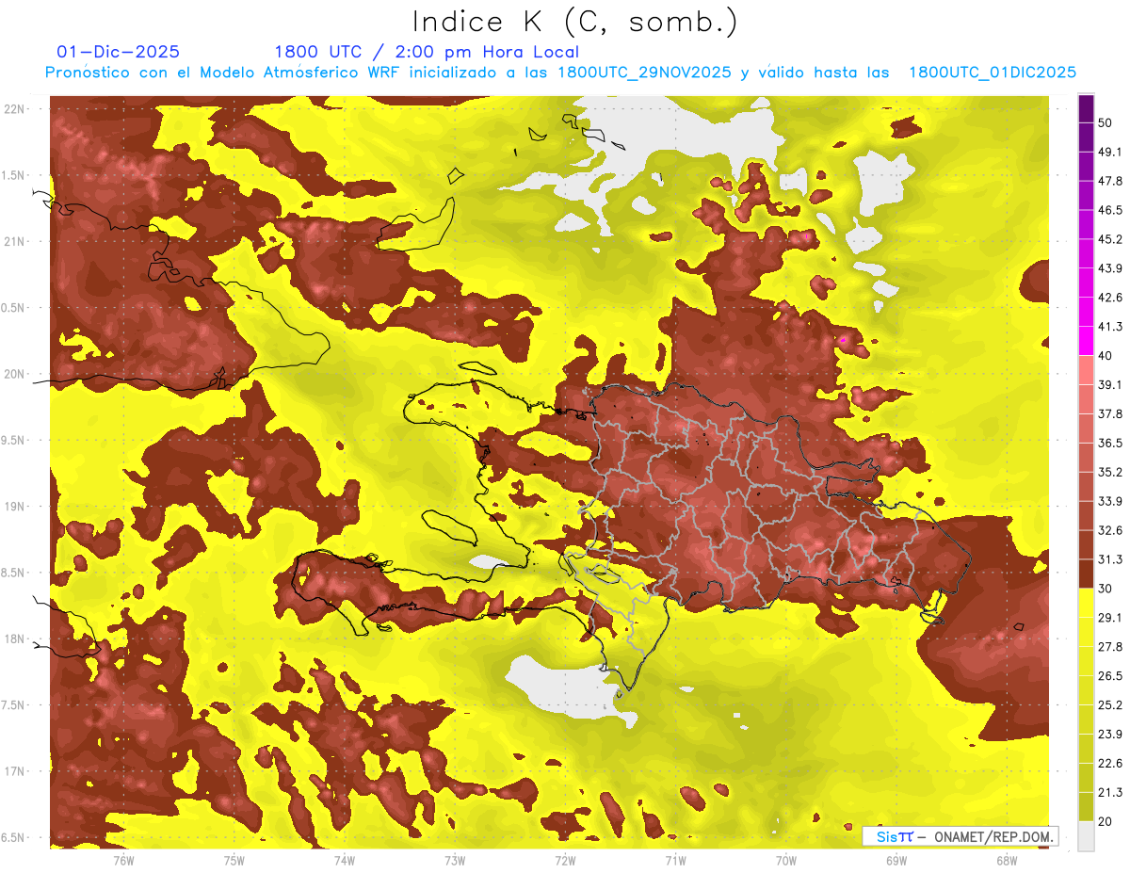Select the date '01-Dic-2025'
Screen dimensions: 1130x873
pos(118,52)
